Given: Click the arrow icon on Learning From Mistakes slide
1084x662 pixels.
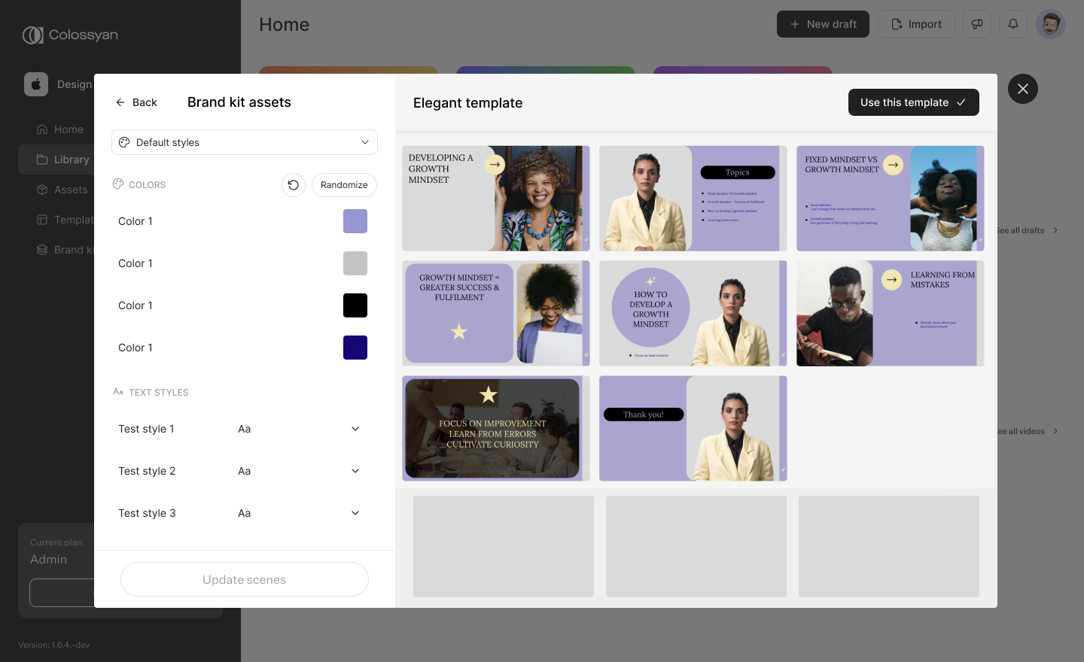Looking at the screenshot, I should pyautogui.click(x=892, y=280).
